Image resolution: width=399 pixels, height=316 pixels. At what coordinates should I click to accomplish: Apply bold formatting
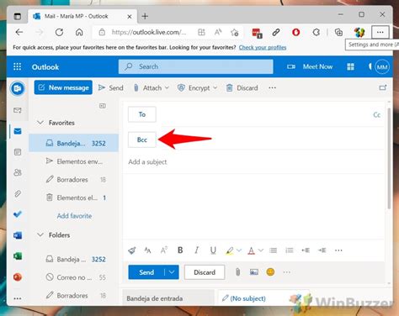pyautogui.click(x=180, y=250)
